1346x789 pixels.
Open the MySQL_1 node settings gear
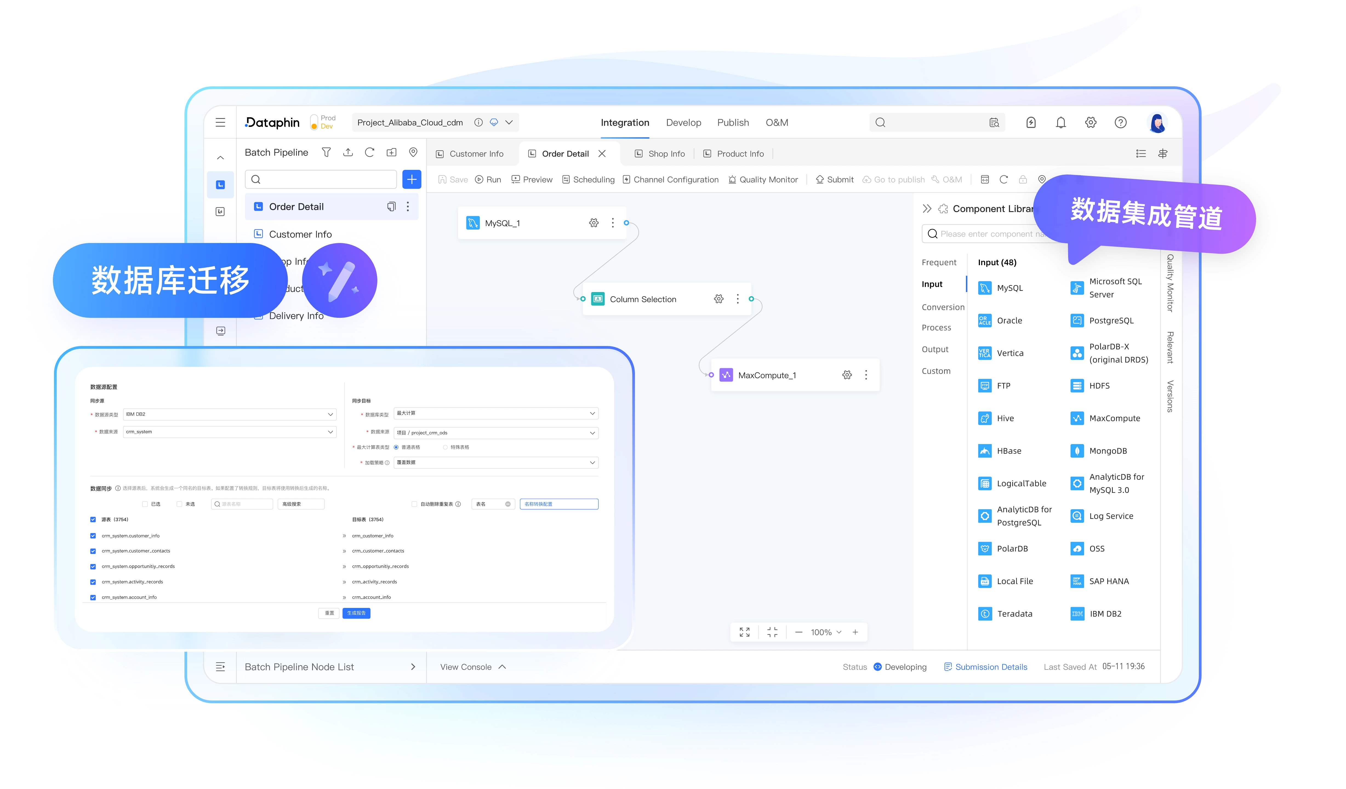[594, 223]
